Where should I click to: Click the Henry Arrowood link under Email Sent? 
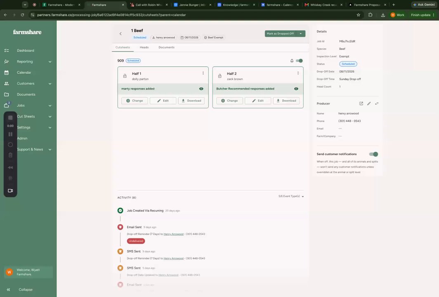coord(173,234)
